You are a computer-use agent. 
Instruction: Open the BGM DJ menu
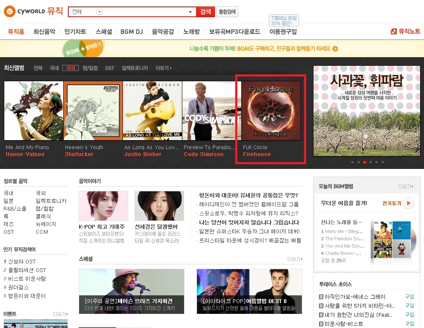click(x=132, y=32)
